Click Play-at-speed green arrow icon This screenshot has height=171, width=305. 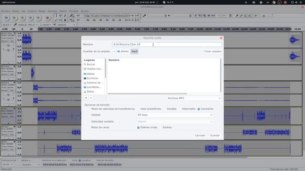point(256,16)
